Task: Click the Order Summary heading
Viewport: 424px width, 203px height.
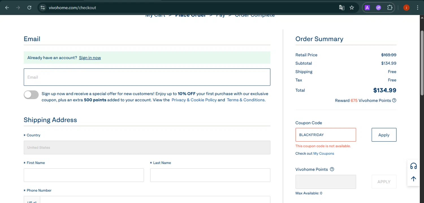Action: click(319, 39)
